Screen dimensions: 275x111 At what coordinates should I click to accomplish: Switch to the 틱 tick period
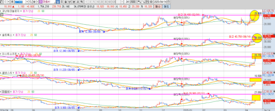[82, 2]
